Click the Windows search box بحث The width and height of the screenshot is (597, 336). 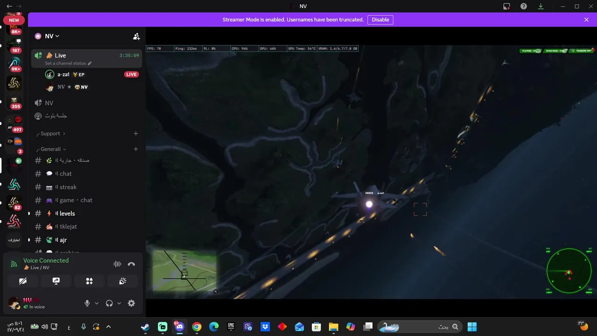[420, 327]
